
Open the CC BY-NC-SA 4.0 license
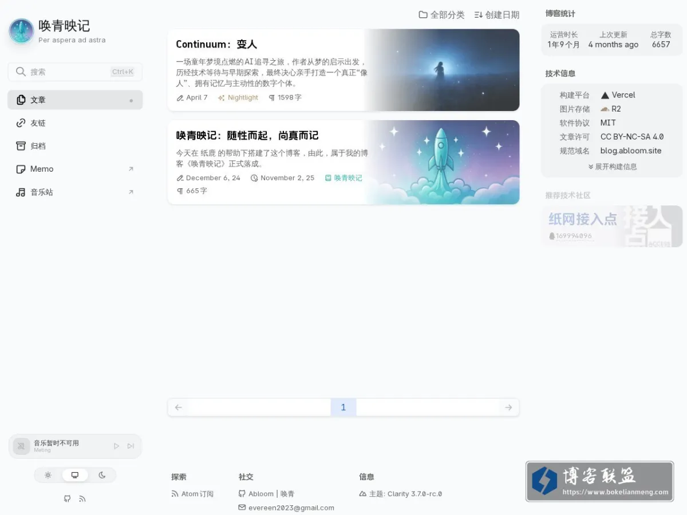tap(632, 137)
